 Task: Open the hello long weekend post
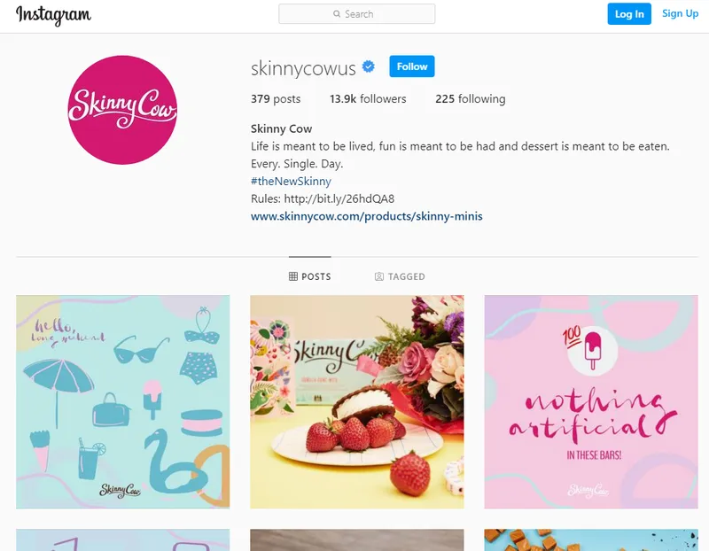coord(122,402)
